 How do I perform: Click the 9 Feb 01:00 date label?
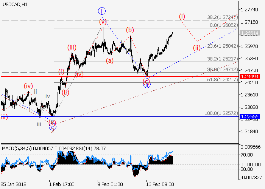pos(110,184)
